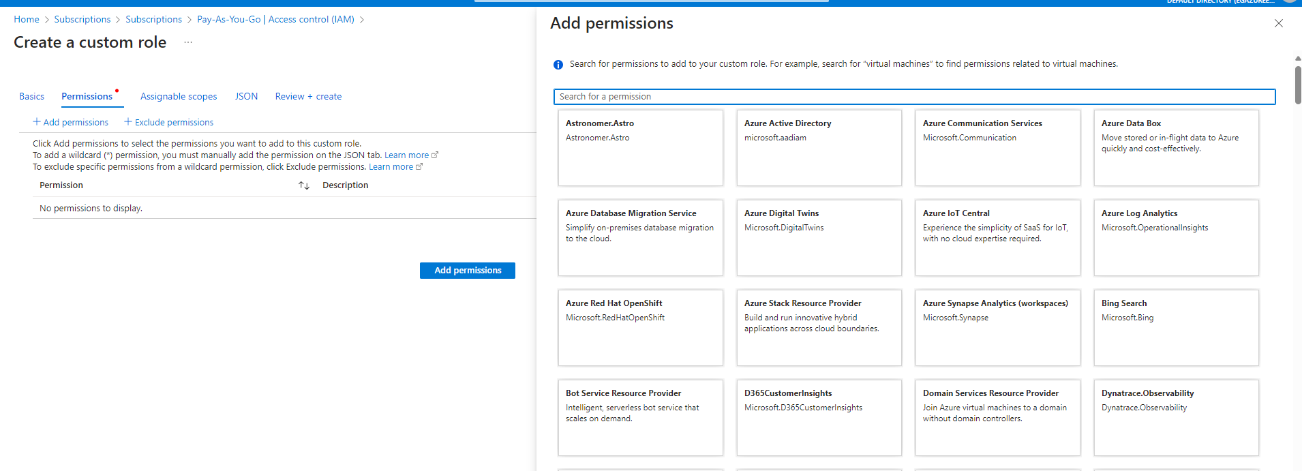
Task: Choose the Azure Log Analytics card
Action: pyautogui.click(x=1177, y=238)
